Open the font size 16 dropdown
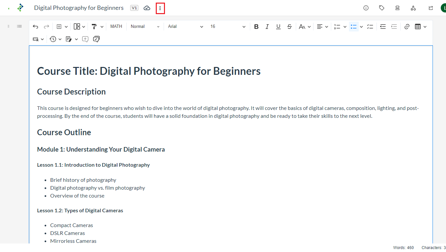Screen dimensions: 446x252 pos(228,27)
